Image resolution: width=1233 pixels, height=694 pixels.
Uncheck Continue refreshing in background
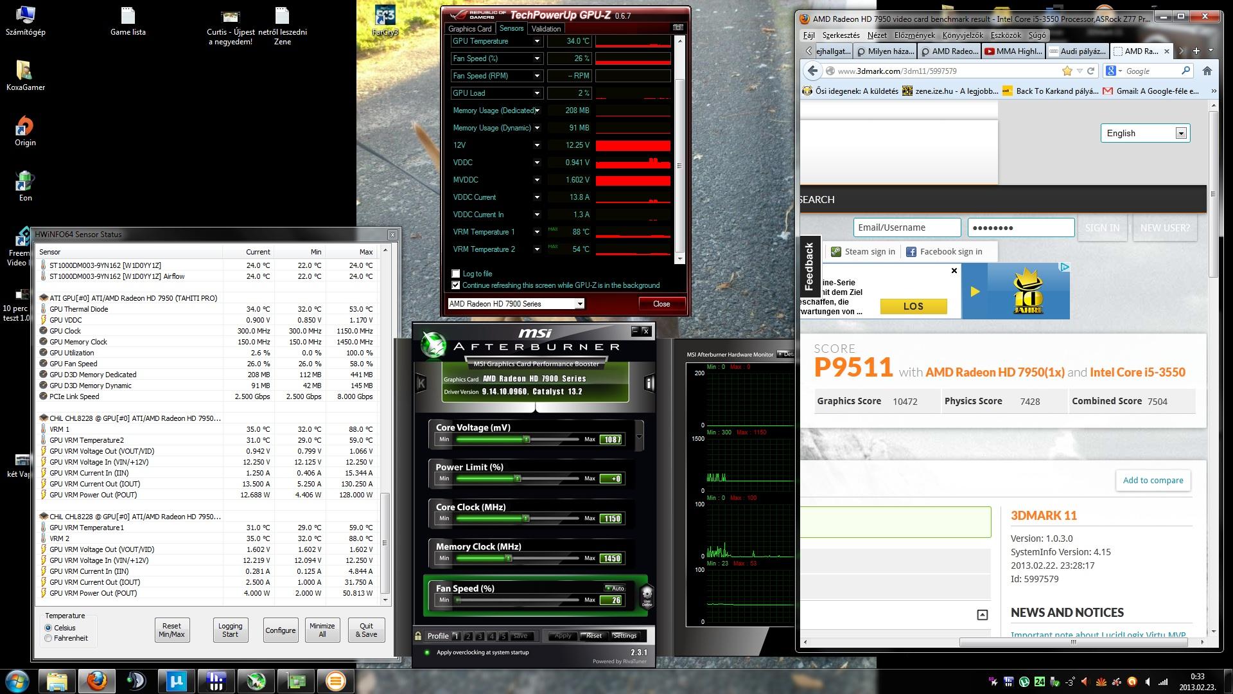(456, 285)
